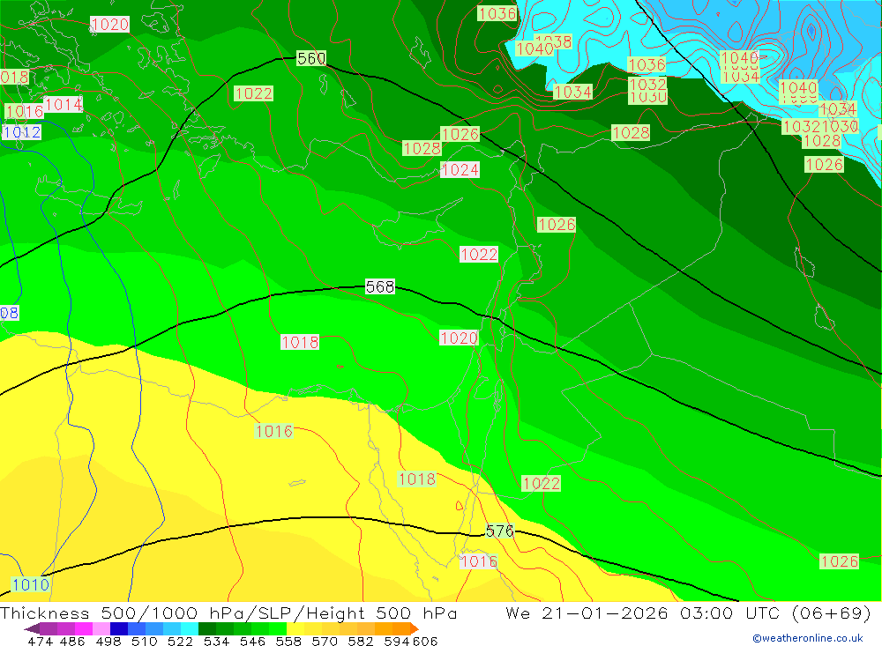Click the 1024 pressure label

460,170
